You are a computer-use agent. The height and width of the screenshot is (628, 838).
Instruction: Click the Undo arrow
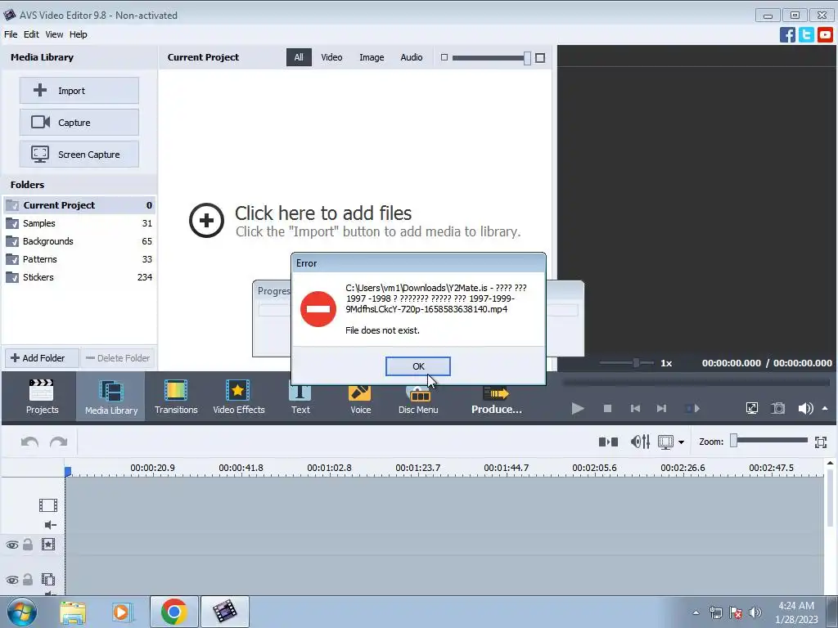point(29,442)
